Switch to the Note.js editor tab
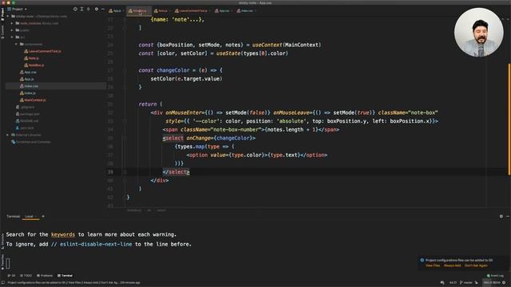The image size is (511, 287). tap(160, 10)
